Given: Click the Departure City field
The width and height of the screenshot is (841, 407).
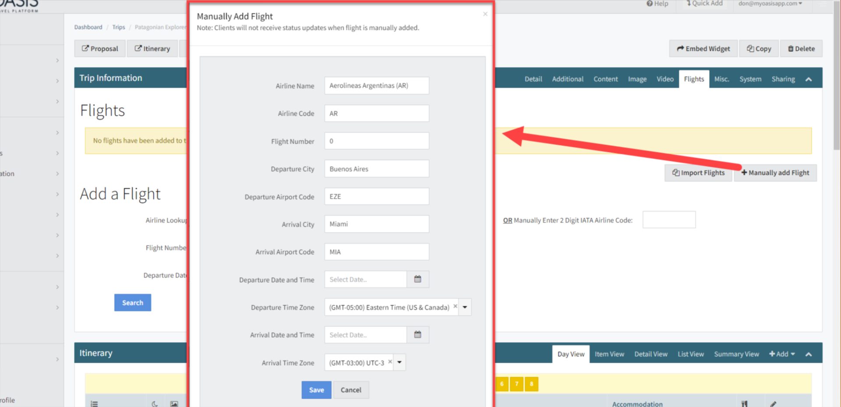Looking at the screenshot, I should click(377, 169).
